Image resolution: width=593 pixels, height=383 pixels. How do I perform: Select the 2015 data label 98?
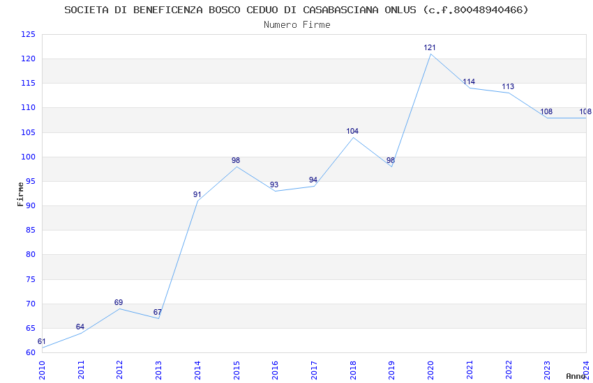(236, 160)
